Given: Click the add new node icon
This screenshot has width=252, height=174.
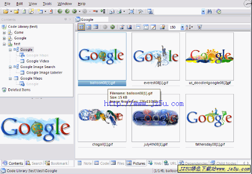Looking at the screenshot, I should 40,12.
